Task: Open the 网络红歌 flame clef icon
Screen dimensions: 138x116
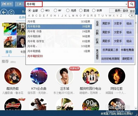Action: [x=116, y=76]
